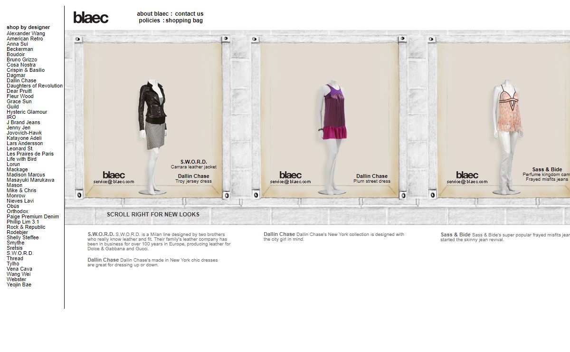Select Leonard St. designer
This screenshot has height=352, width=570.
(20, 148)
